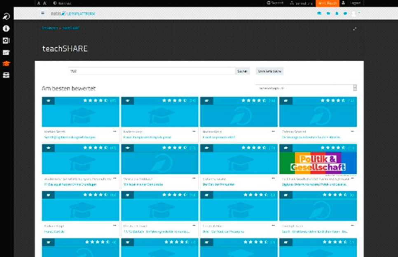Click the teachSHARE breadcrumb link

point(71,28)
